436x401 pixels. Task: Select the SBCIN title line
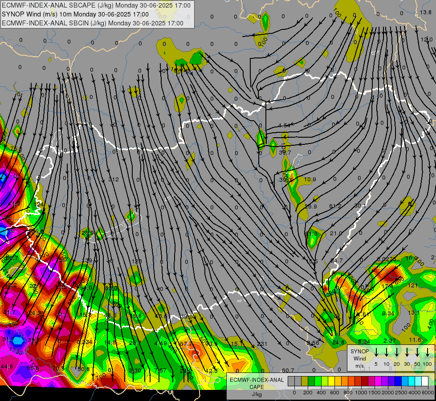click(x=93, y=23)
